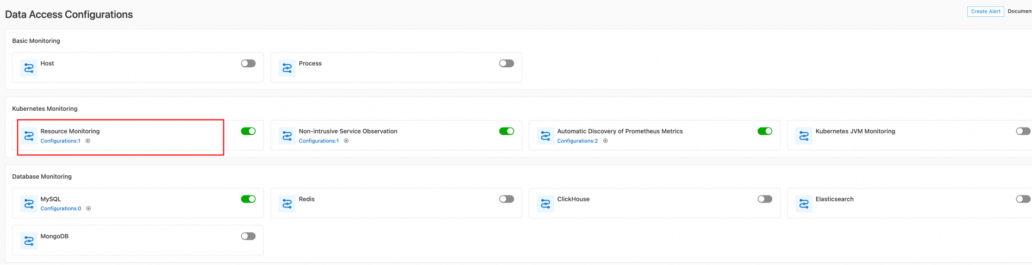Open MySQL Configurations:0 link
The image size is (1032, 265).
coord(61,209)
